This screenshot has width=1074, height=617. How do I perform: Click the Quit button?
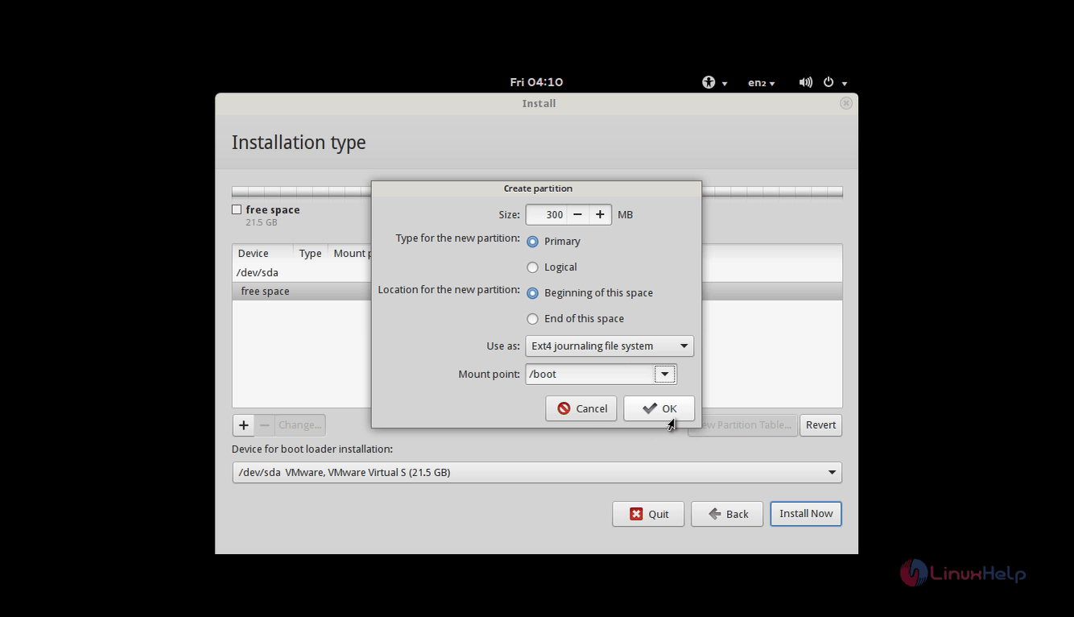tap(648, 514)
